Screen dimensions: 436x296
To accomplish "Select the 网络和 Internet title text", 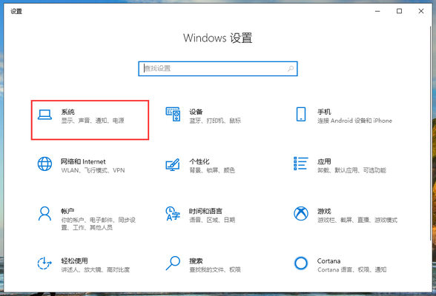I will 83,161.
